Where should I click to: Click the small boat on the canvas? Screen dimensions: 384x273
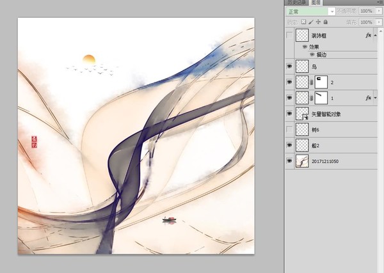pyautogui.click(x=169, y=220)
